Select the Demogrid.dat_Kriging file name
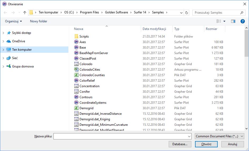Image resolution: width=249 pixels, height=151 pixels. point(95,119)
